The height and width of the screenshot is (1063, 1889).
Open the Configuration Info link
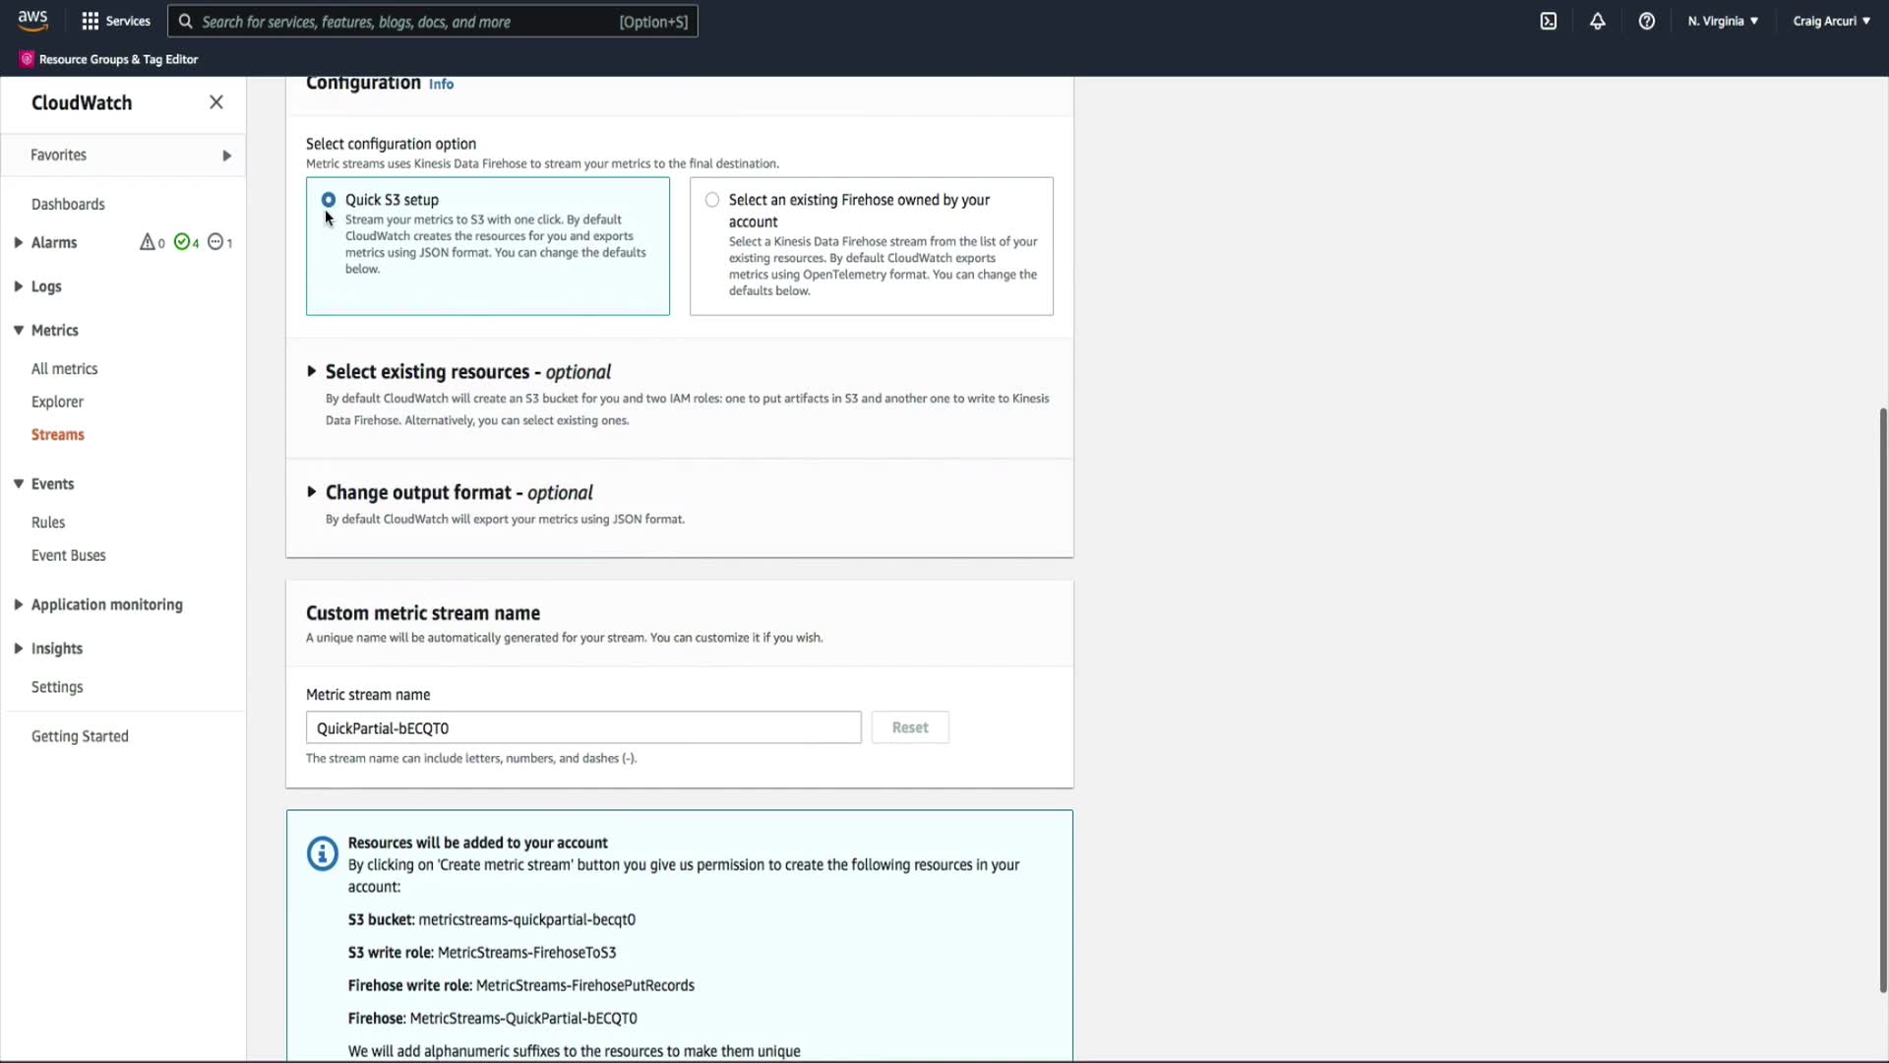point(441,85)
